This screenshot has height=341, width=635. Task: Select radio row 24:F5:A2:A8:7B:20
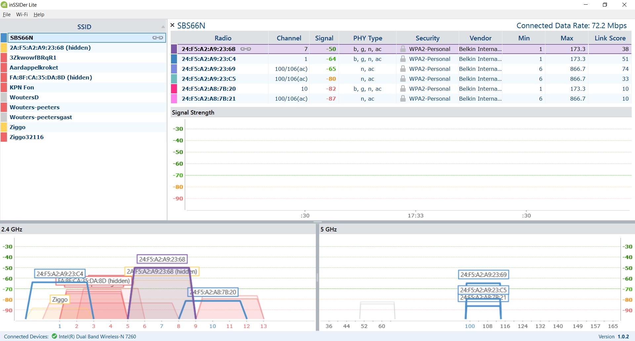tap(401, 89)
